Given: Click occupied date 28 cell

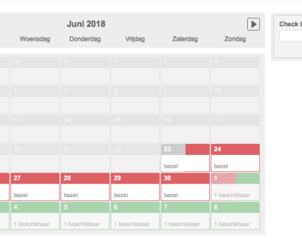Looking at the screenshot, I should coord(85,187).
